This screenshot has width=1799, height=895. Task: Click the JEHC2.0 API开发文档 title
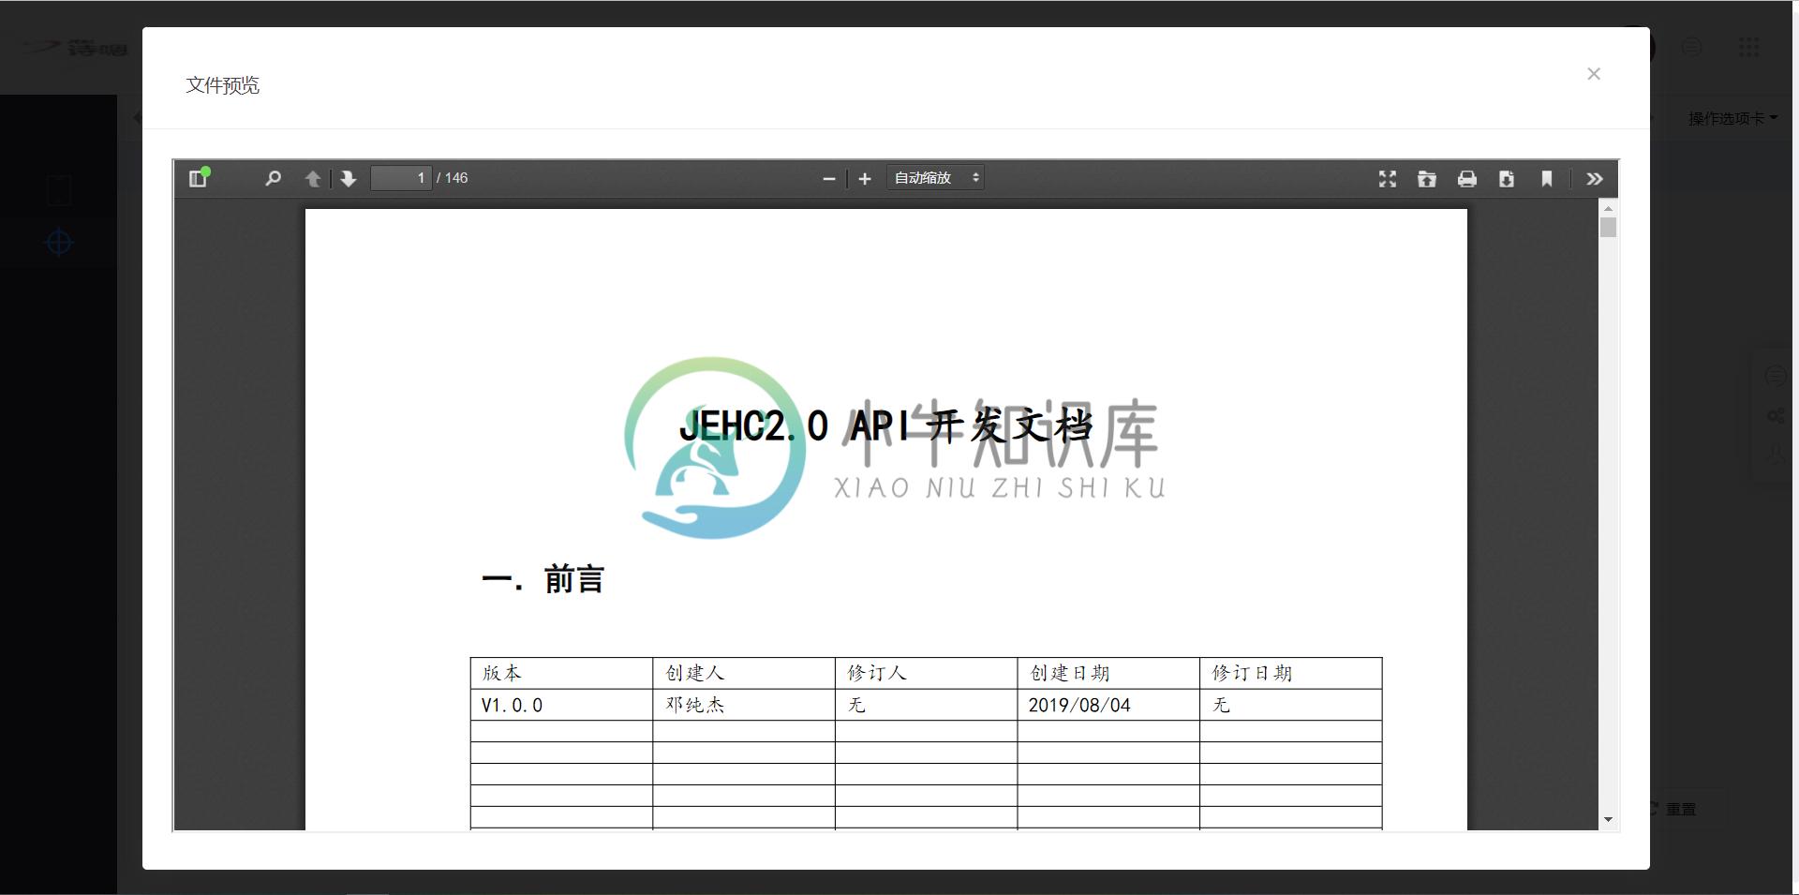(x=886, y=426)
